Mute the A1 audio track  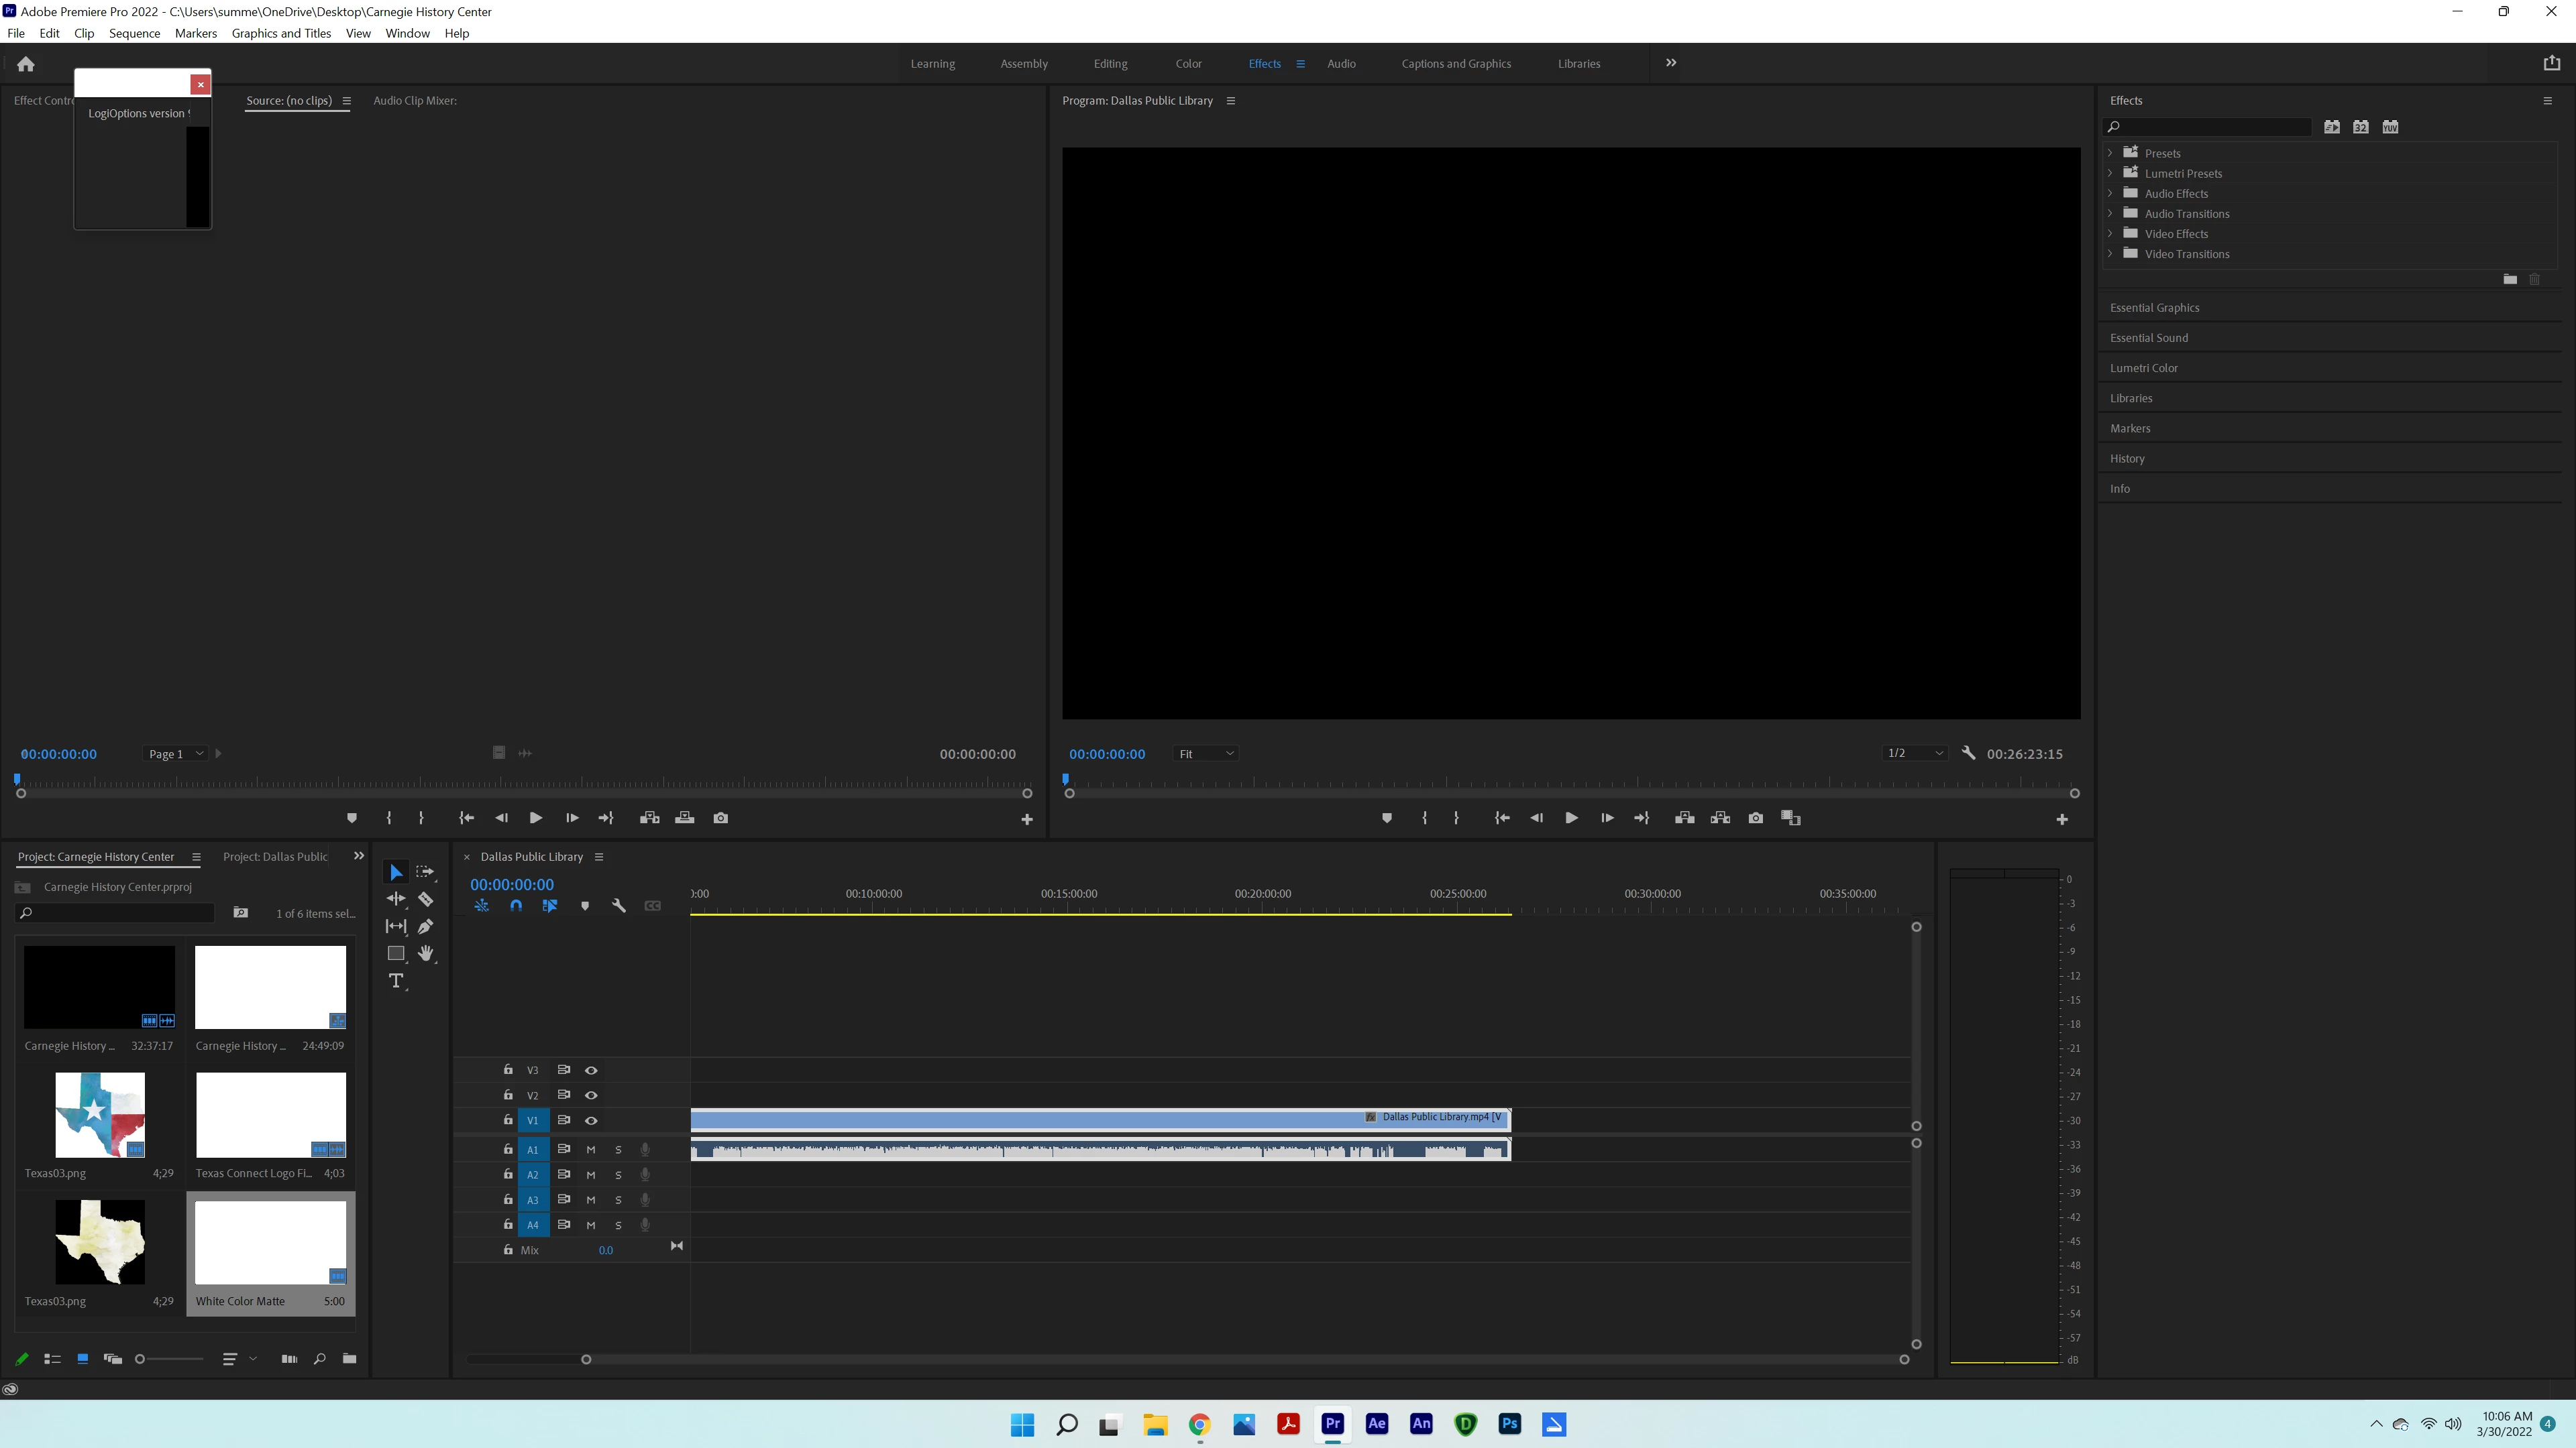click(x=591, y=1149)
